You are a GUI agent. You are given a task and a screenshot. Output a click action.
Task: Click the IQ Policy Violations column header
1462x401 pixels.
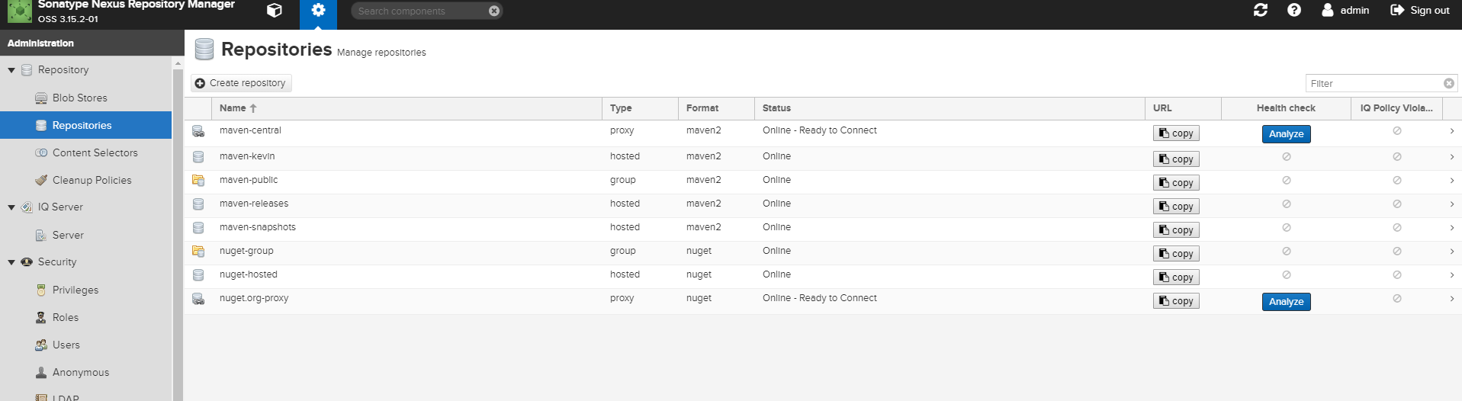click(1396, 108)
